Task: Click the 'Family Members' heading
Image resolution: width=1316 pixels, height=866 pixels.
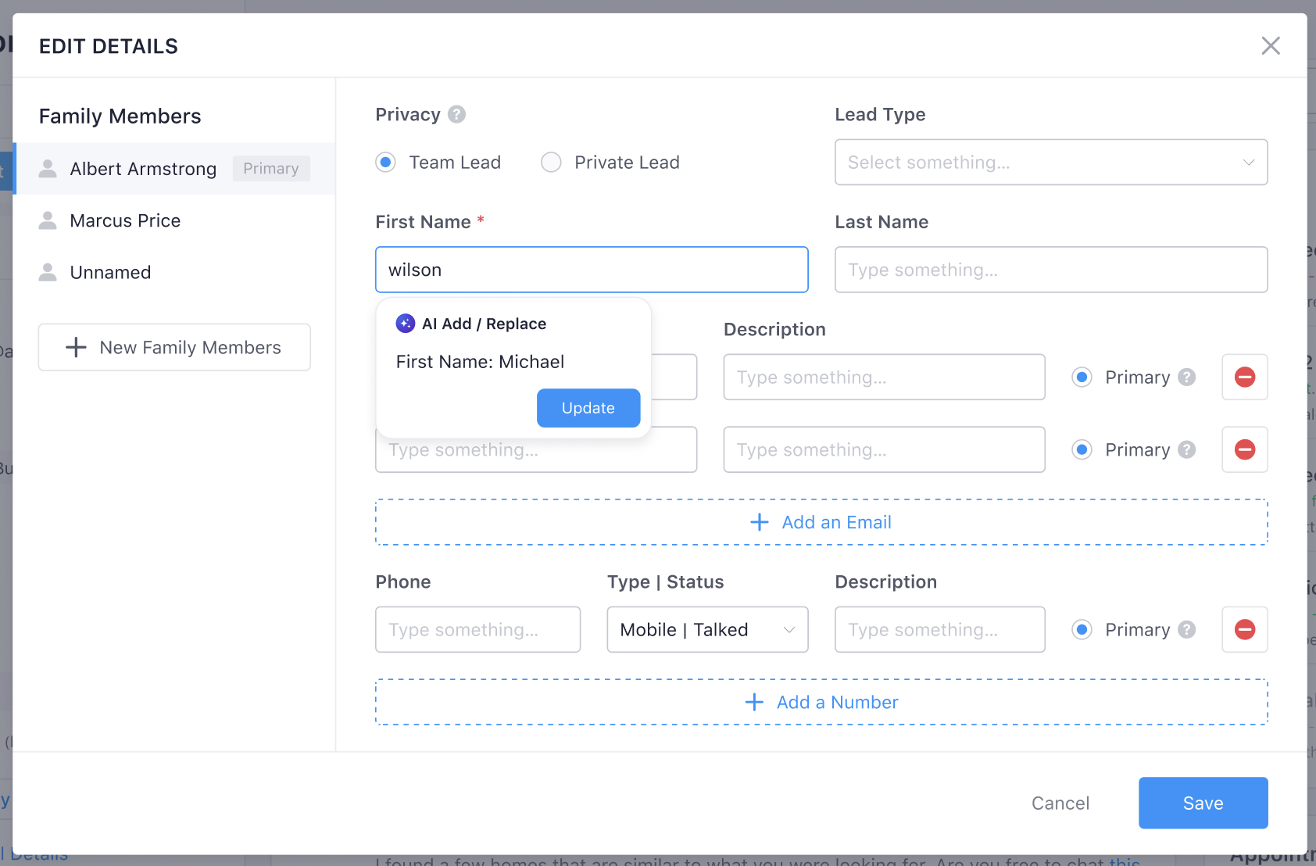Action: coord(120,116)
